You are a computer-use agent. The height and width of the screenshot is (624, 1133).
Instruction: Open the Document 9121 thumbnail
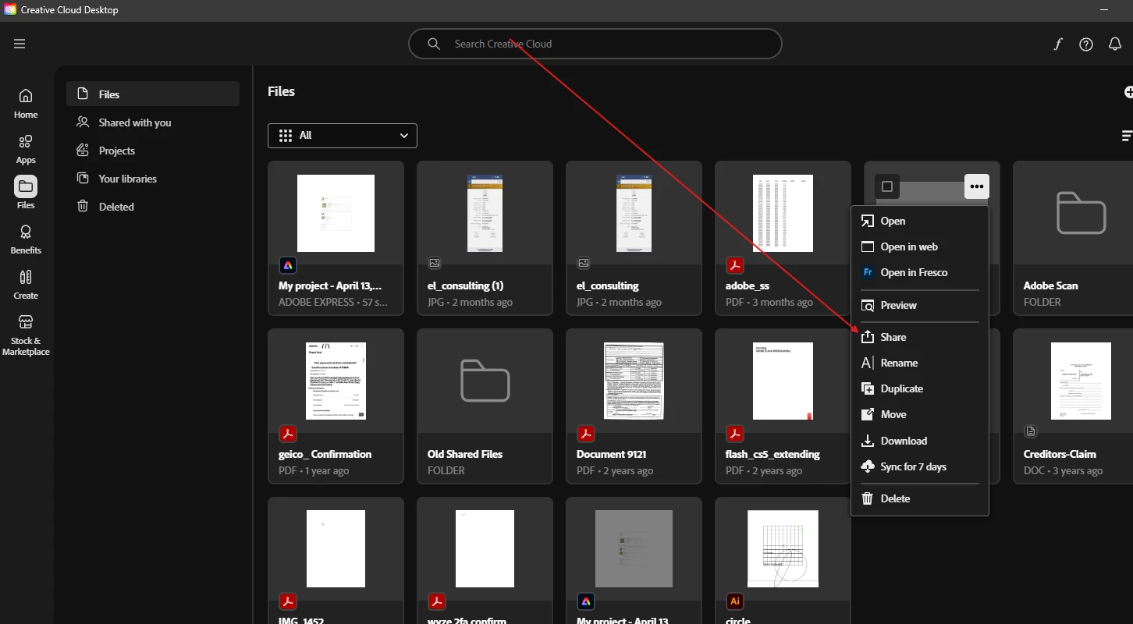[634, 381]
